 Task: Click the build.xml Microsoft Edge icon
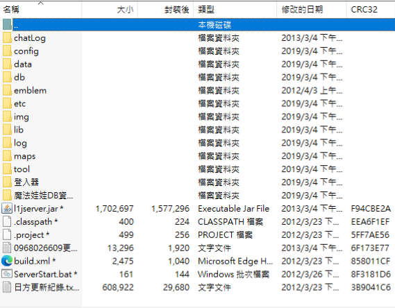coord(7,261)
